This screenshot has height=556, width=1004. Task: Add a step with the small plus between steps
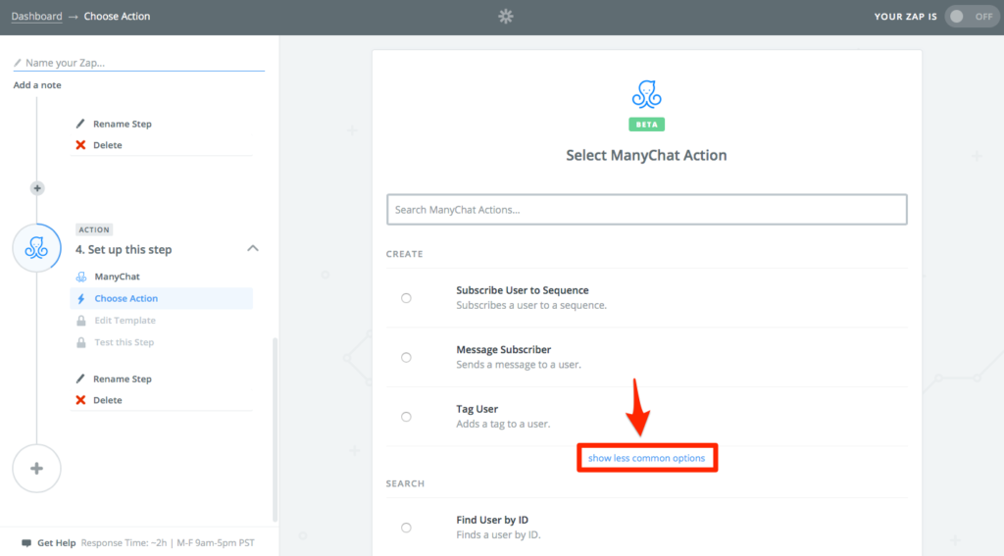[x=37, y=188]
